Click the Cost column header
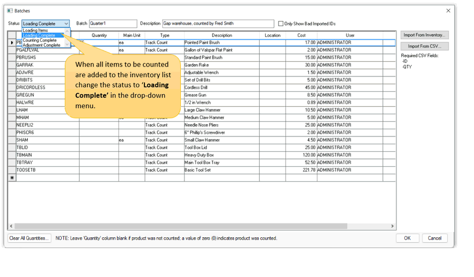The height and width of the screenshot is (277, 474). point(301,35)
